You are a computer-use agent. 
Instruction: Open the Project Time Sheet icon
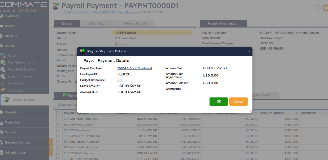click(x=3, y=76)
